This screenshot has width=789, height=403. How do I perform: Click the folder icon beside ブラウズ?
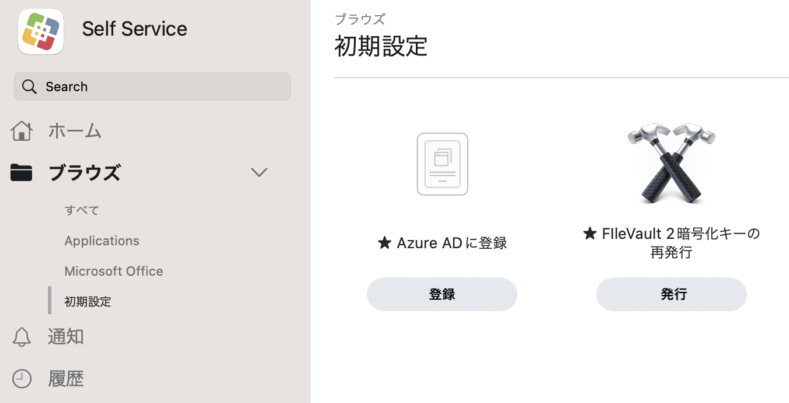pos(22,173)
